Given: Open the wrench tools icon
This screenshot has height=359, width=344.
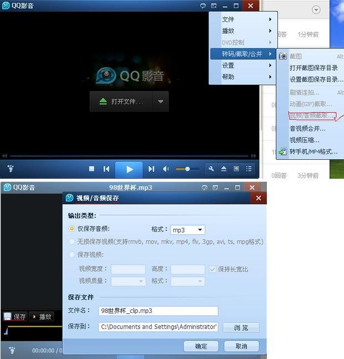Looking at the screenshot, I should (x=211, y=169).
